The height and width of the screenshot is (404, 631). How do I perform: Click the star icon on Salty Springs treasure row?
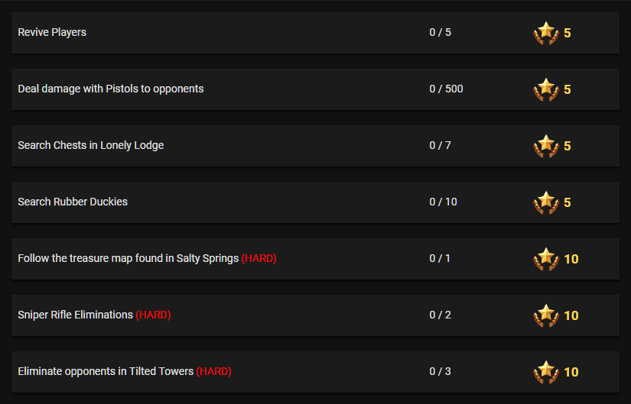pos(546,259)
